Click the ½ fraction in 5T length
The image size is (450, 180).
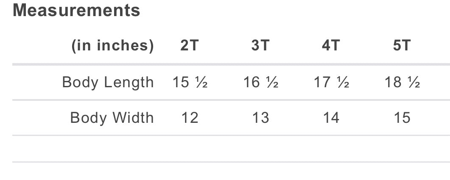(414, 83)
